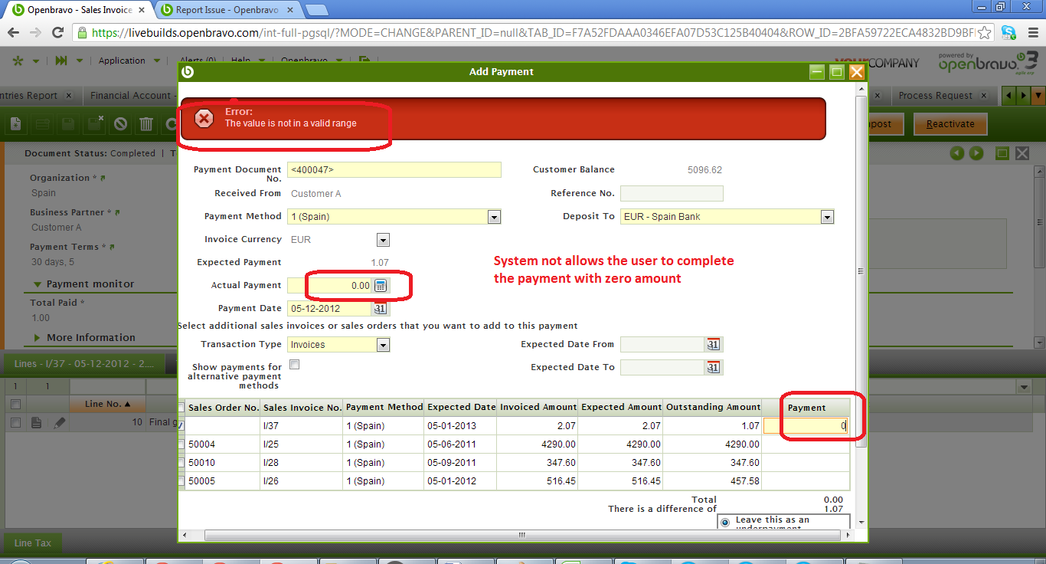The height and width of the screenshot is (564, 1046).
Task: Open Expected Date From calendar picker
Action: click(713, 345)
